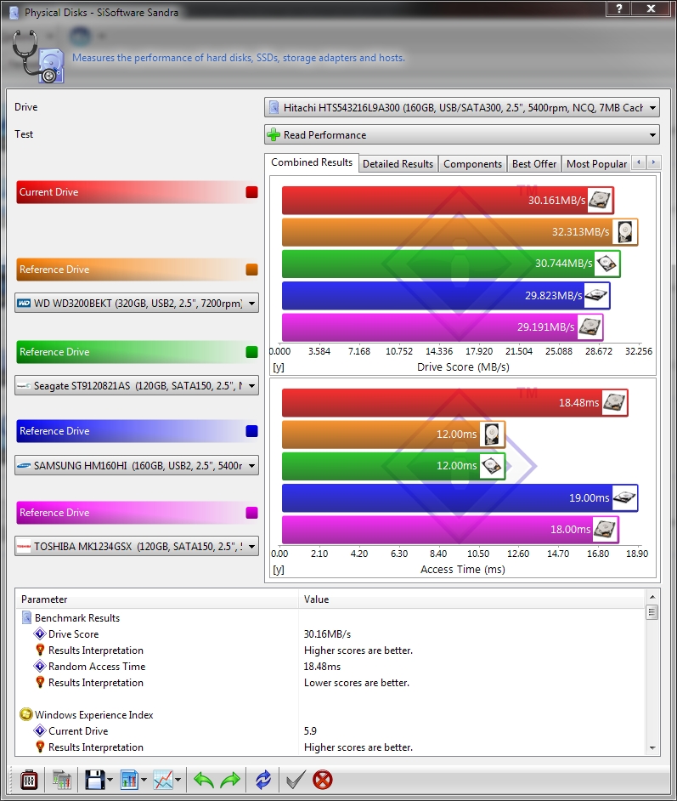Click the Windows Experience Index yellow icon

(26, 714)
